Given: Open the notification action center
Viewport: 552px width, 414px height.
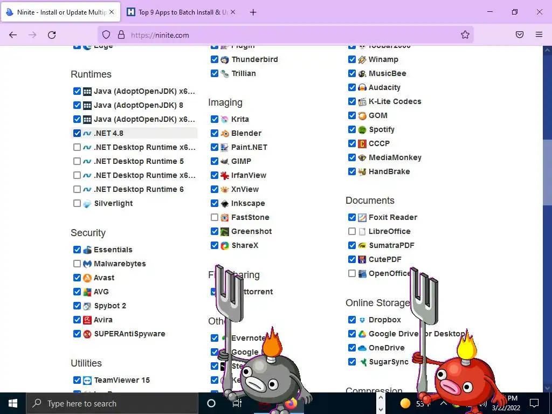Looking at the screenshot, I should 534,403.
